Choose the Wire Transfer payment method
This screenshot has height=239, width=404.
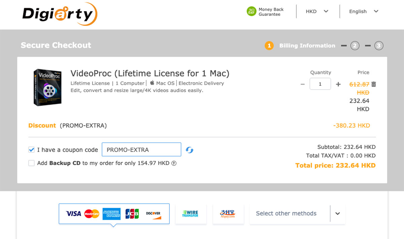click(191, 214)
